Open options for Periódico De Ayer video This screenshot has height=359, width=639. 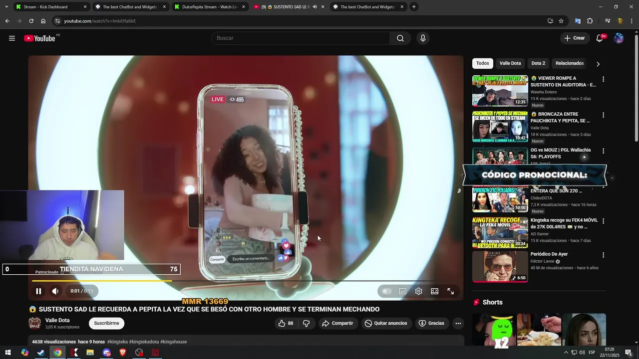603,255
